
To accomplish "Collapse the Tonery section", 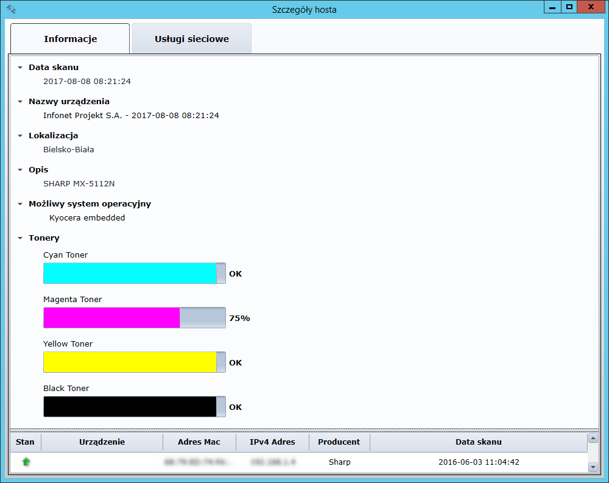I will 20,238.
